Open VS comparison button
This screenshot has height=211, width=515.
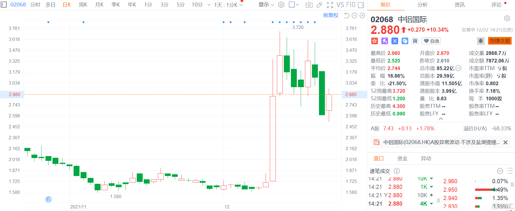coord(340,5)
